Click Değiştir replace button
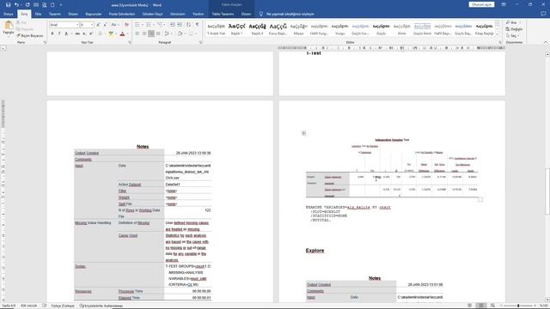The height and width of the screenshot is (309, 550). click(x=514, y=29)
